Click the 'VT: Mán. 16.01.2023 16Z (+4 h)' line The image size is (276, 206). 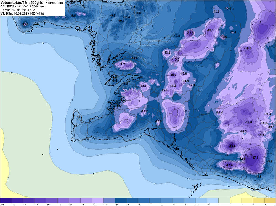coord(22,13)
